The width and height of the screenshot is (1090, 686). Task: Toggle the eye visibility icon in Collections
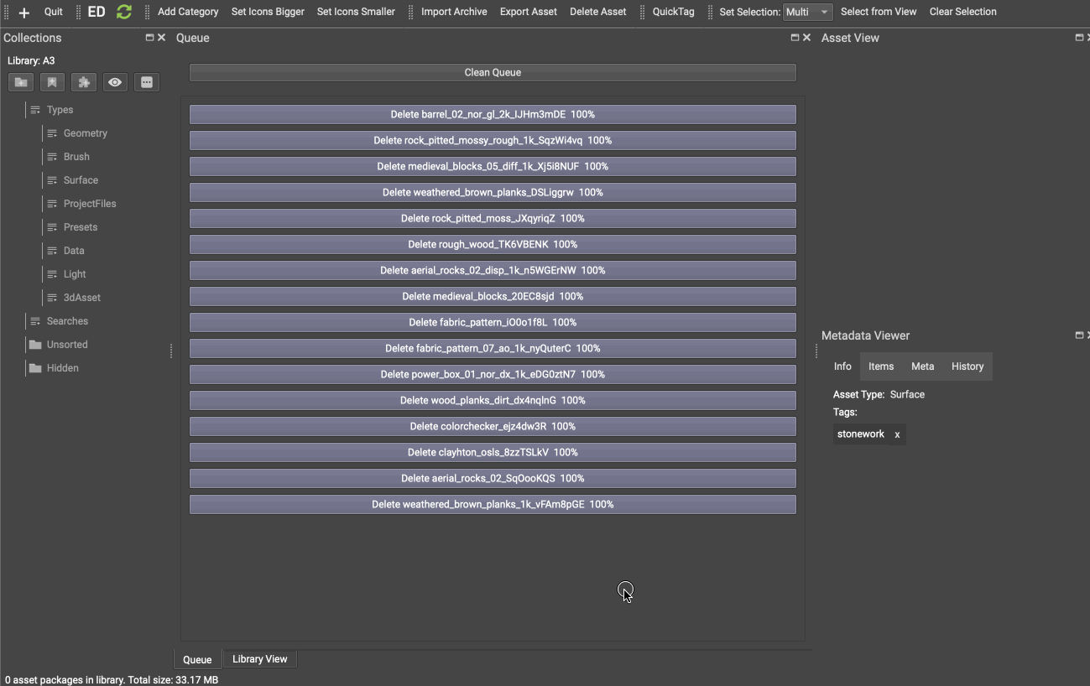tap(115, 82)
